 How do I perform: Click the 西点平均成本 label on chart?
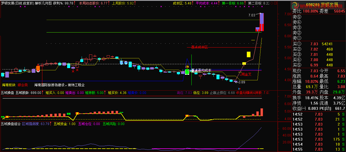pos(201,71)
